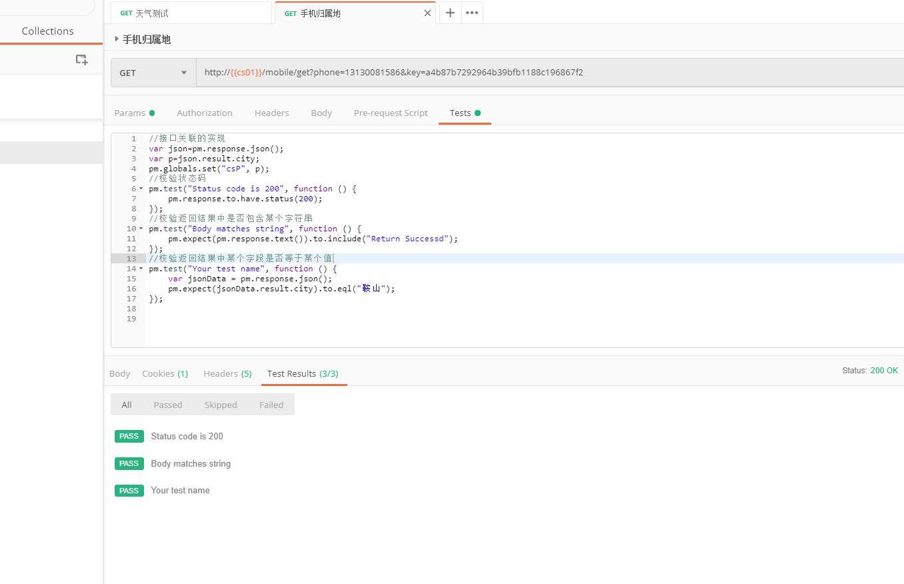Click the 'Your test name' test result

pos(180,491)
